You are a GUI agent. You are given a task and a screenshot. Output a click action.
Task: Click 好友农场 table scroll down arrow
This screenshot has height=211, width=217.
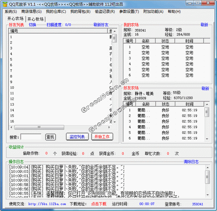(207, 139)
